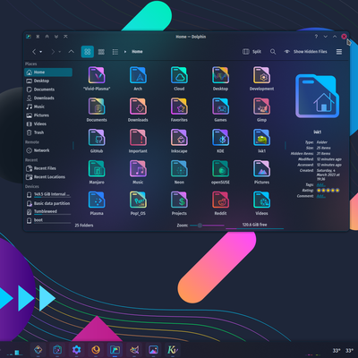Switch to Details view mode
Screen dimensions: 358x358
click(115, 52)
